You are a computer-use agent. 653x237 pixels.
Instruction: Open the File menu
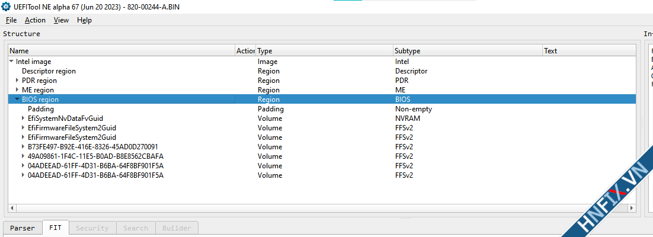pyautogui.click(x=11, y=20)
